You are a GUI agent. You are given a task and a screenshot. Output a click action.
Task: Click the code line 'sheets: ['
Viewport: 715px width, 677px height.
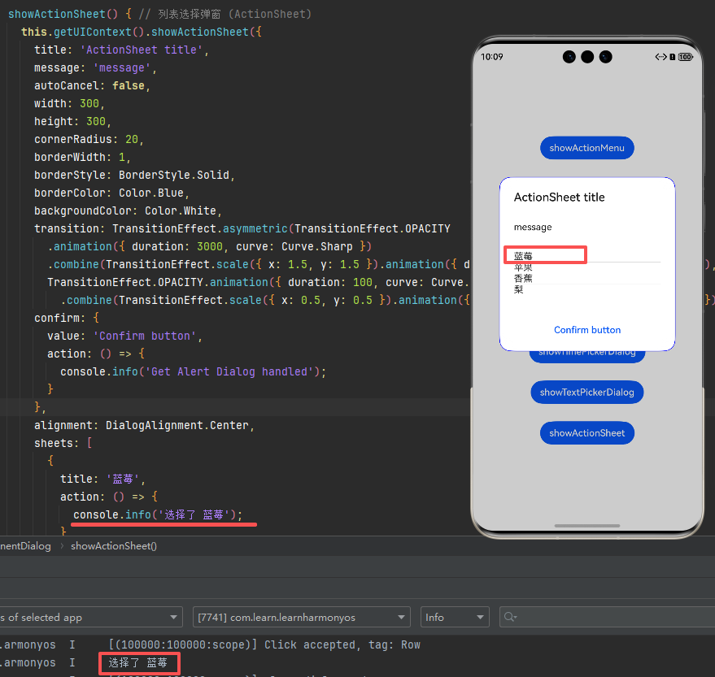(63, 443)
